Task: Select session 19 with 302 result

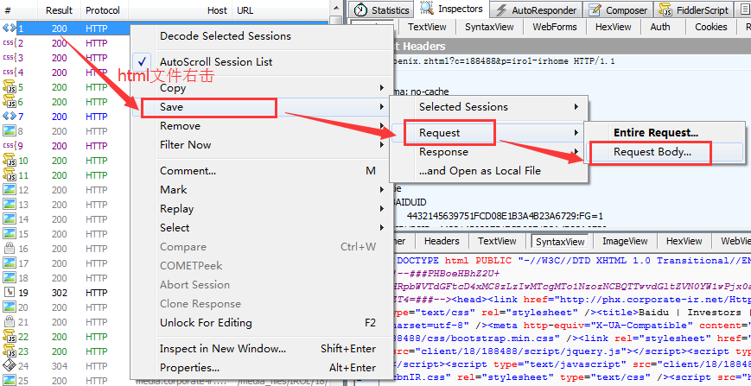Action: (x=66, y=292)
